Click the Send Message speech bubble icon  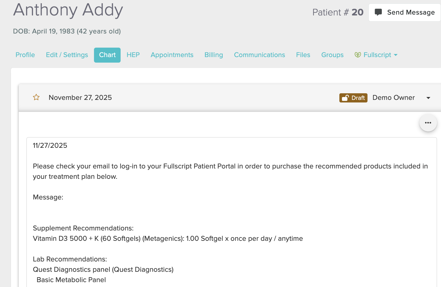coord(378,12)
